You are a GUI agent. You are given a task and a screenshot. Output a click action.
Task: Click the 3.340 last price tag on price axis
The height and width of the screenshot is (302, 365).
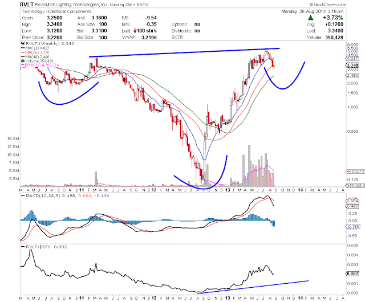(x=352, y=65)
